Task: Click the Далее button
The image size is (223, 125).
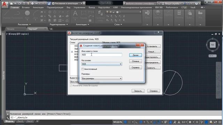Action: coord(136,55)
